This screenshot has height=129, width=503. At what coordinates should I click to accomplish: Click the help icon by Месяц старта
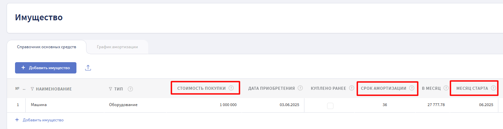(493, 88)
